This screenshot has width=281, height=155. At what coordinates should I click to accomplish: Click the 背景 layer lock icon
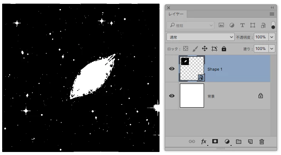click(x=261, y=96)
